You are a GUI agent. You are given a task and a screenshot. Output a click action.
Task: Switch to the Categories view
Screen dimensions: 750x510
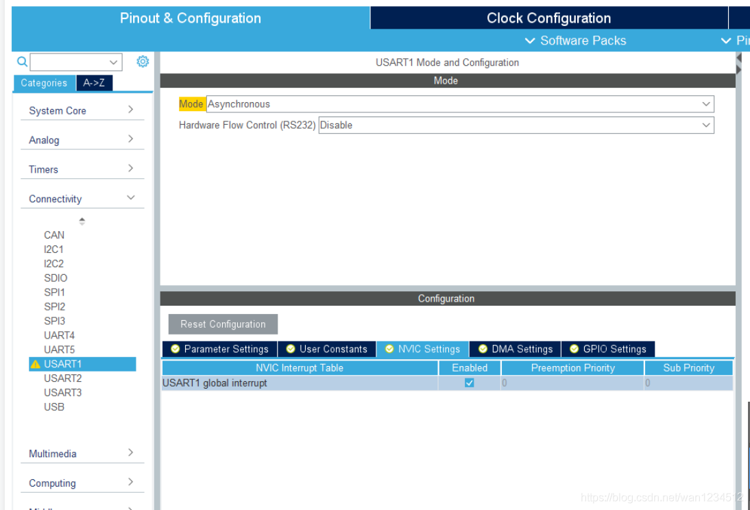(x=44, y=83)
